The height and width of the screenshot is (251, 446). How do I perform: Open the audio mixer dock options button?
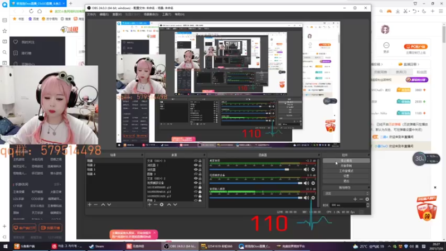pos(318,155)
